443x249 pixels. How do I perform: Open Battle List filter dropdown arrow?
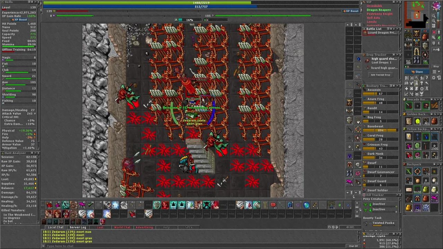394,29
